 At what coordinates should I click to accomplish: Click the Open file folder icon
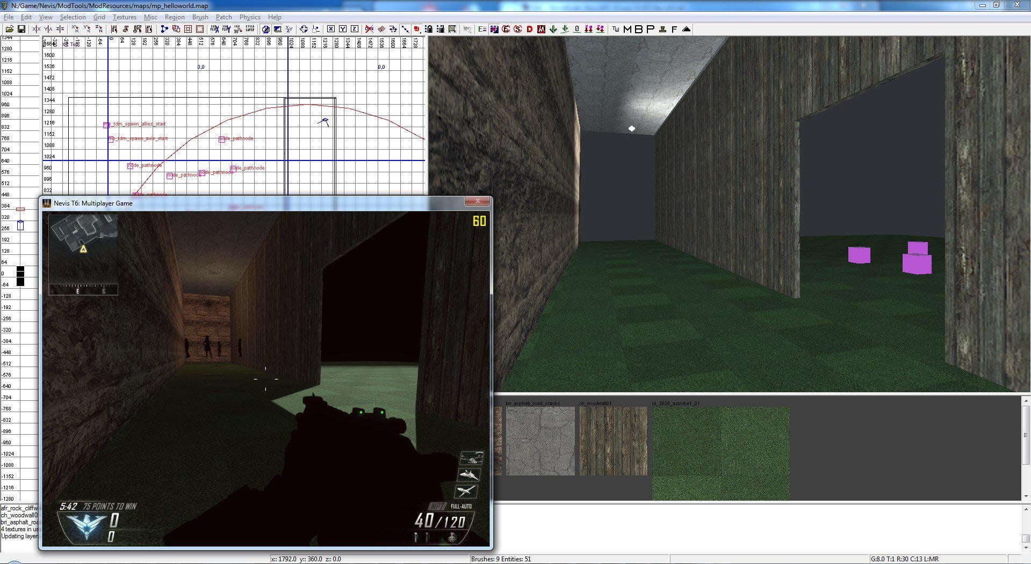pos(10,29)
